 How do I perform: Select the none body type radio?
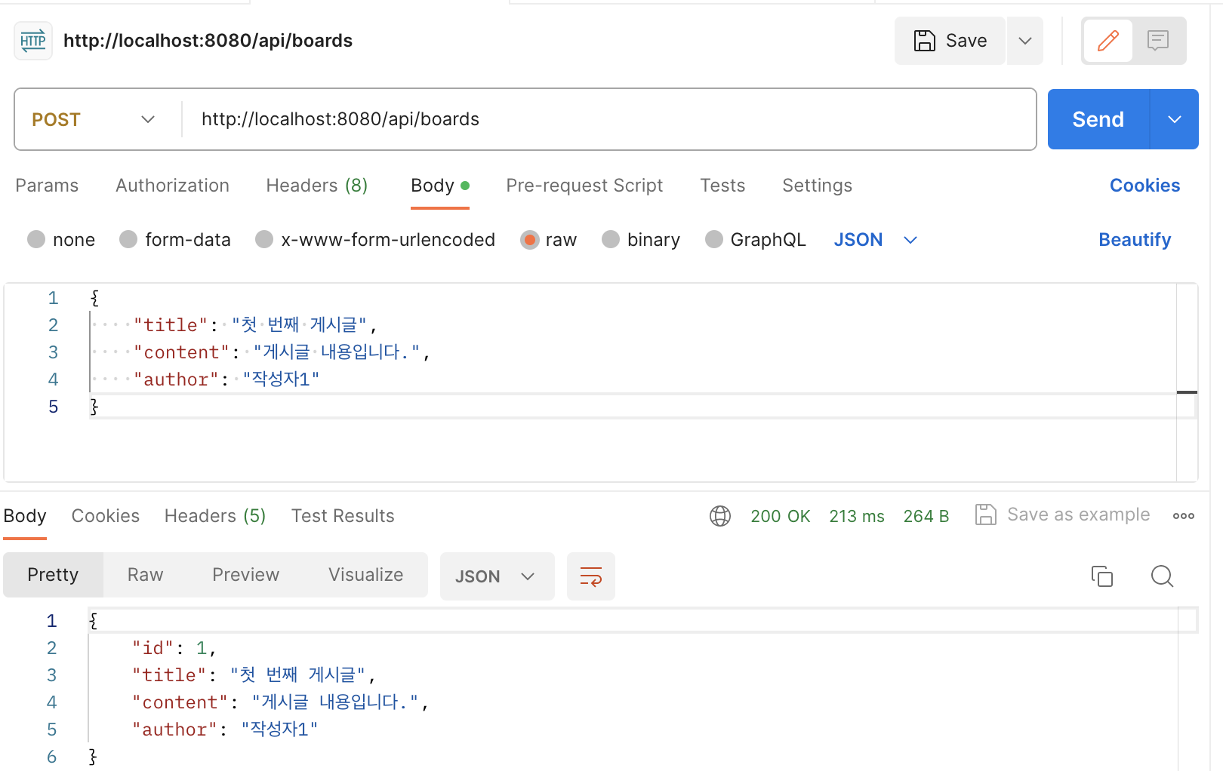tap(36, 240)
